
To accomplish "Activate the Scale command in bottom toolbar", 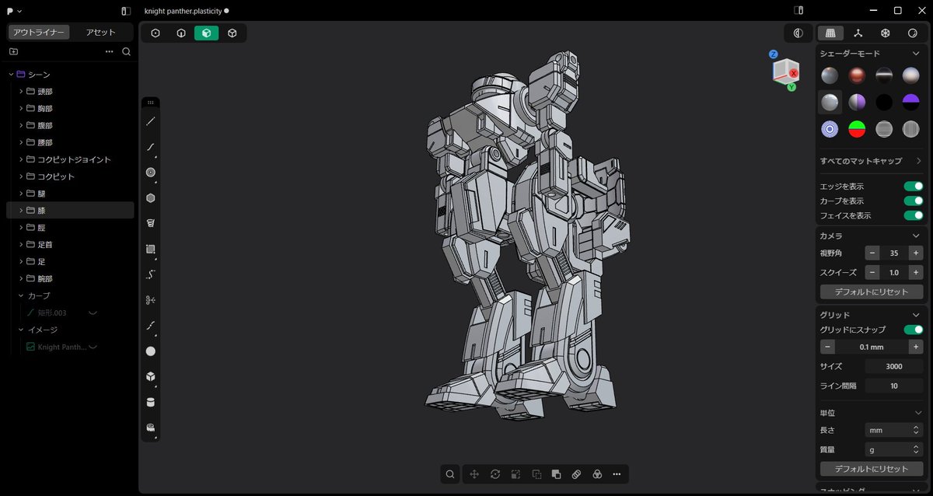I will tap(515, 474).
